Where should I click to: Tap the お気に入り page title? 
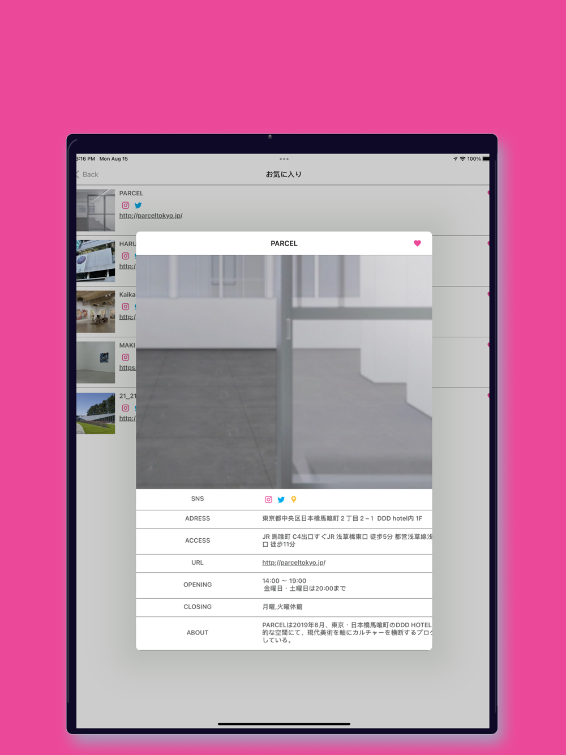(284, 174)
